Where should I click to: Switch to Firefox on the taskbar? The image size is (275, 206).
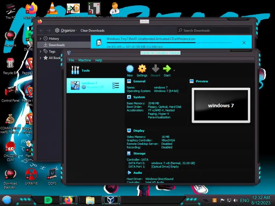click(68, 200)
